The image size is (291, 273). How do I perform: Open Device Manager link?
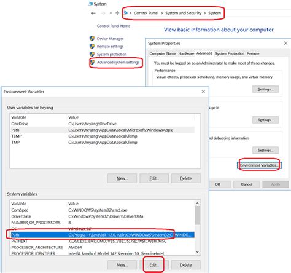point(110,39)
